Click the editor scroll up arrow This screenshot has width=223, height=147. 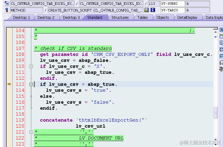click(216, 32)
